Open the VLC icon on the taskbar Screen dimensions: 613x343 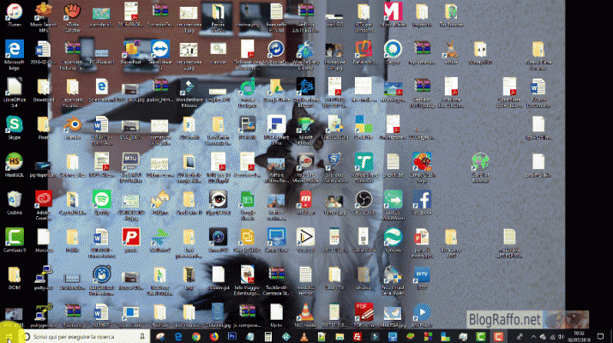tap(303, 336)
